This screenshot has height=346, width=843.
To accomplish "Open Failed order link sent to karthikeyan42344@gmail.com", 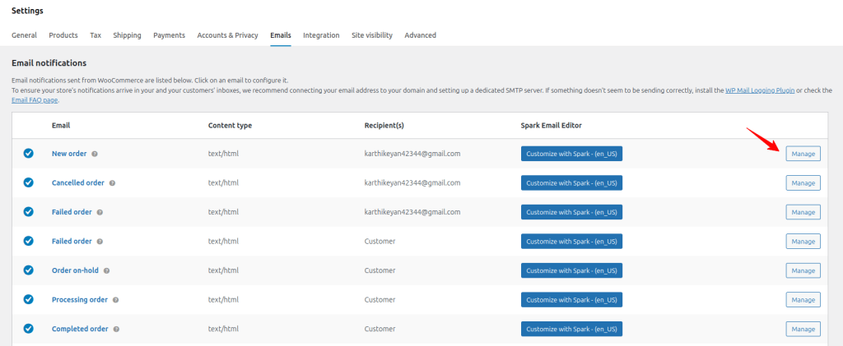I will pyautogui.click(x=72, y=212).
